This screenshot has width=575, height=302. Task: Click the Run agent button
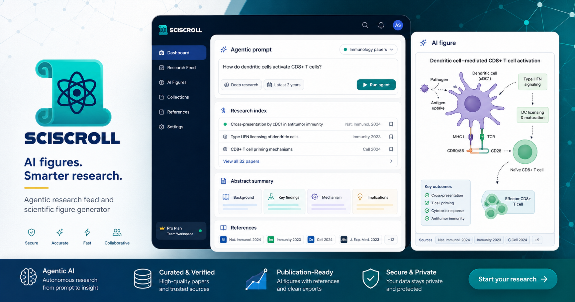(x=376, y=85)
